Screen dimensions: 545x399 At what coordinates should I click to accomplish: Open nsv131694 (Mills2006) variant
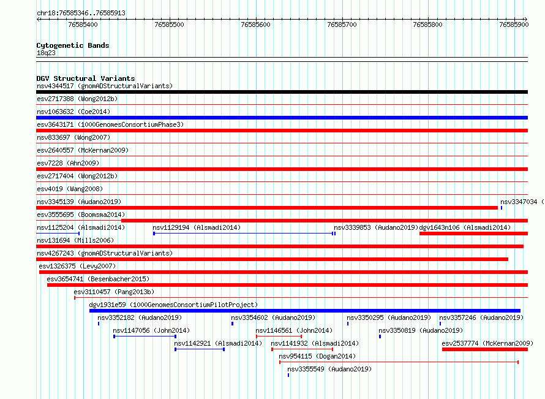75,240
